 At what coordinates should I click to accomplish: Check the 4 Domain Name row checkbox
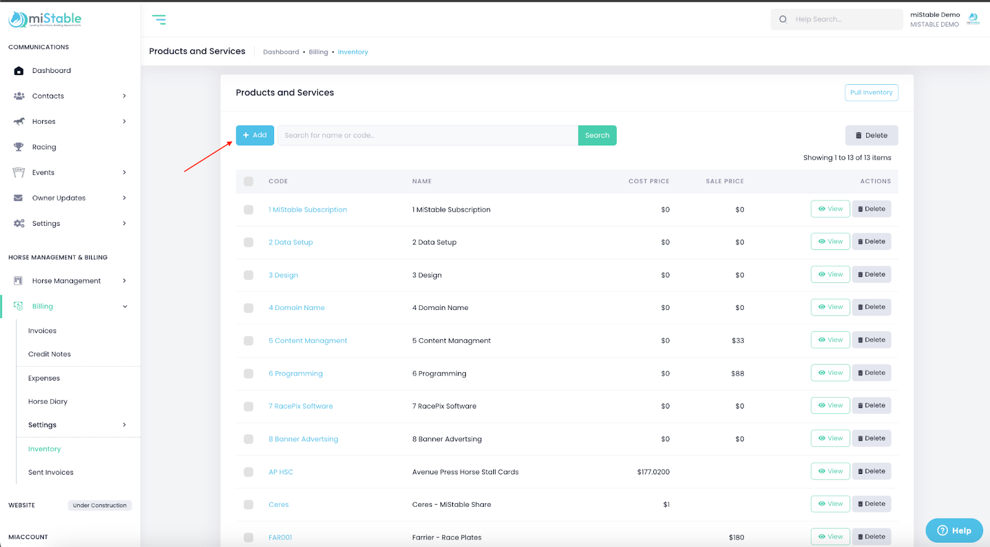pos(249,308)
